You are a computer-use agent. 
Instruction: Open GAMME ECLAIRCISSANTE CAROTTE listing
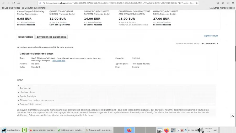click(x=97, y=13)
